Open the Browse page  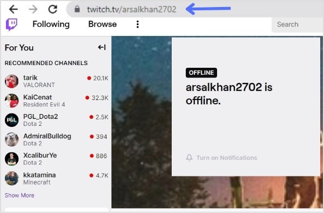click(x=103, y=24)
